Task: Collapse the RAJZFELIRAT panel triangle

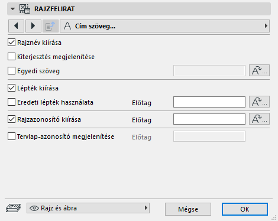Action: coord(13,9)
